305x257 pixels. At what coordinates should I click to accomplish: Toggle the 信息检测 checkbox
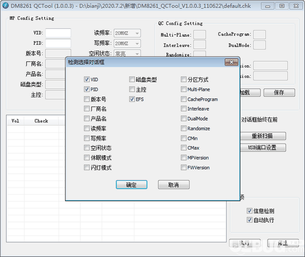pos(250,211)
